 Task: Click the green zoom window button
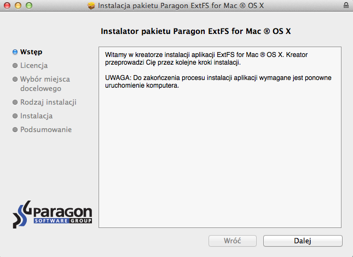coord(29,5)
